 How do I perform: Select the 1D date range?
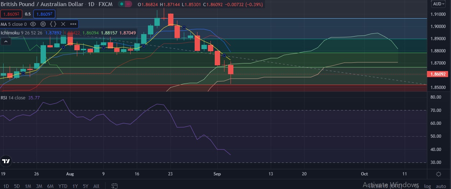point(6,186)
